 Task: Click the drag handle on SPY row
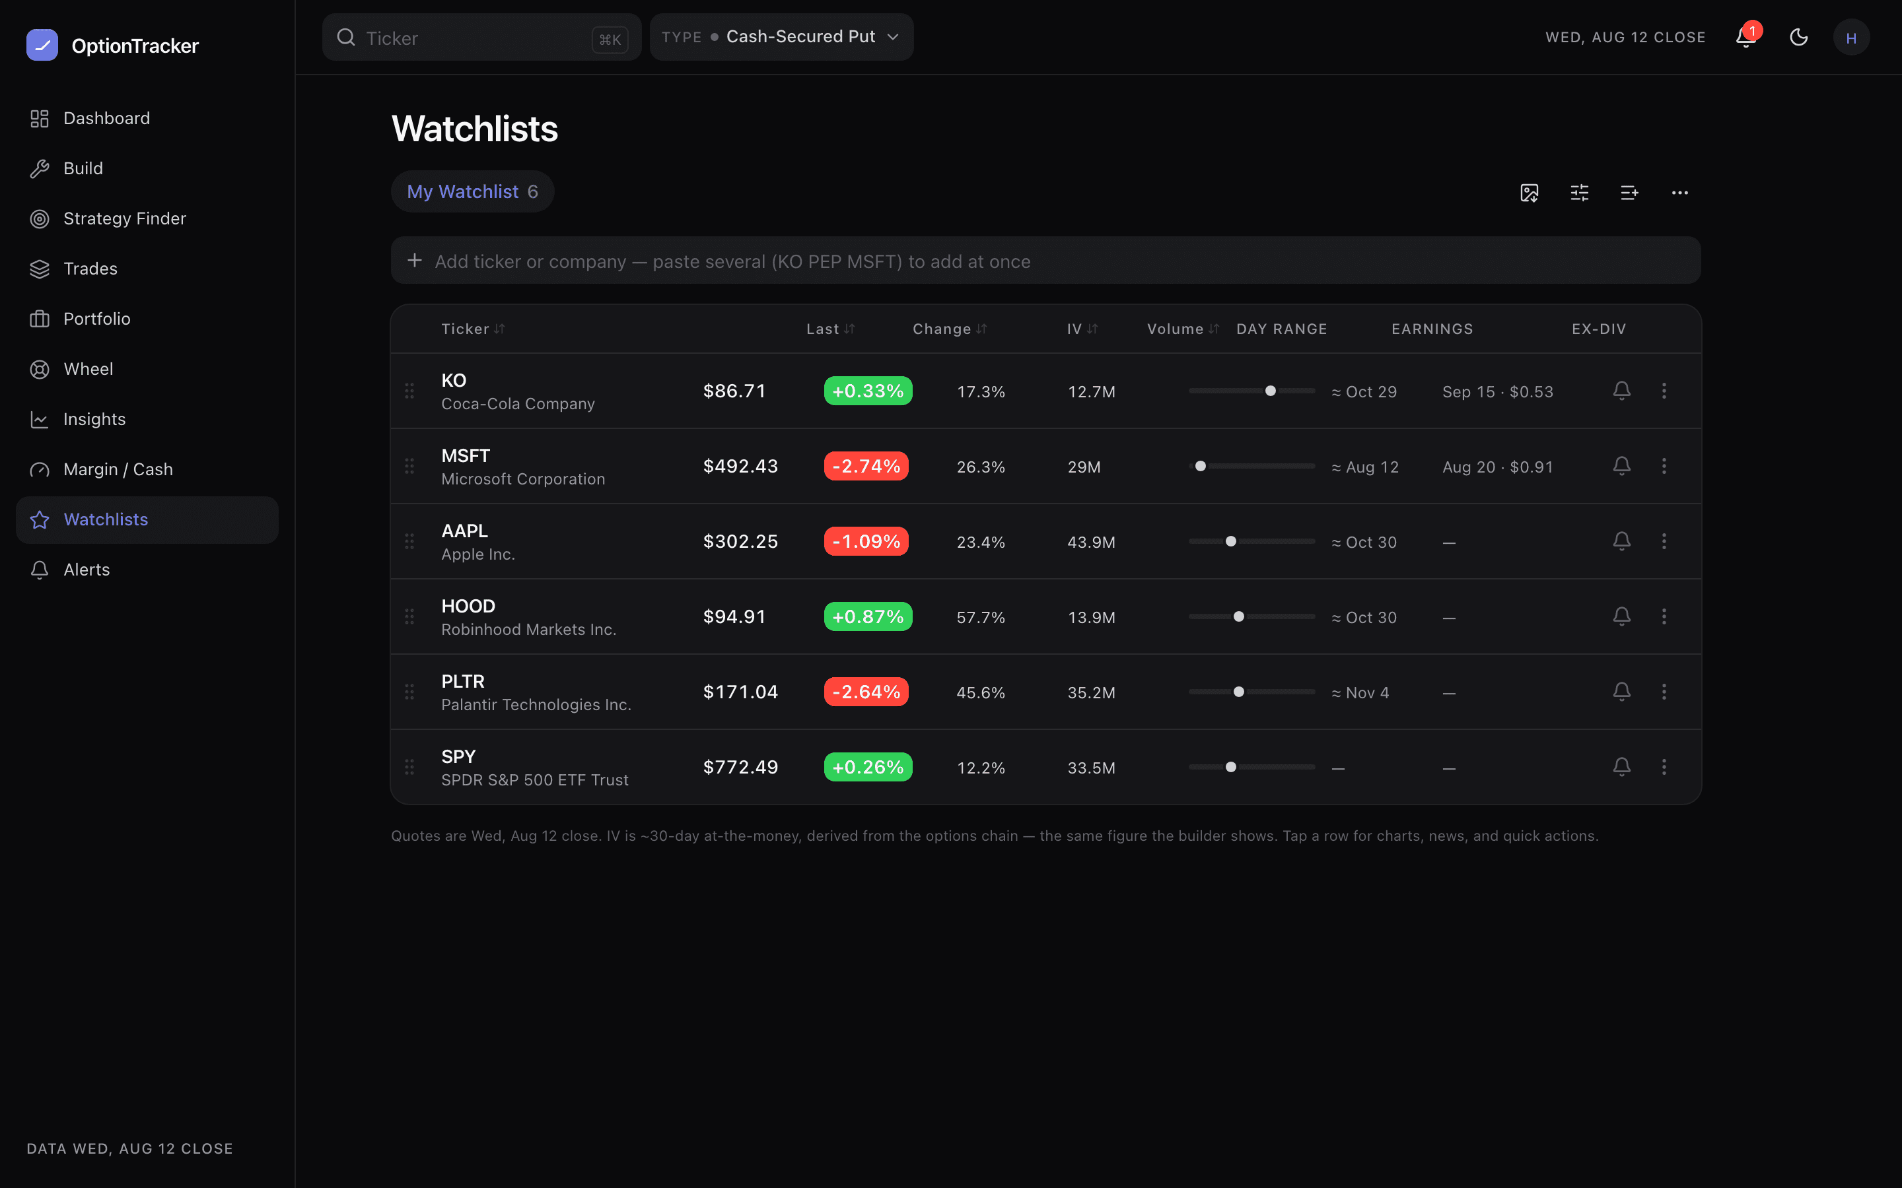[x=409, y=767]
